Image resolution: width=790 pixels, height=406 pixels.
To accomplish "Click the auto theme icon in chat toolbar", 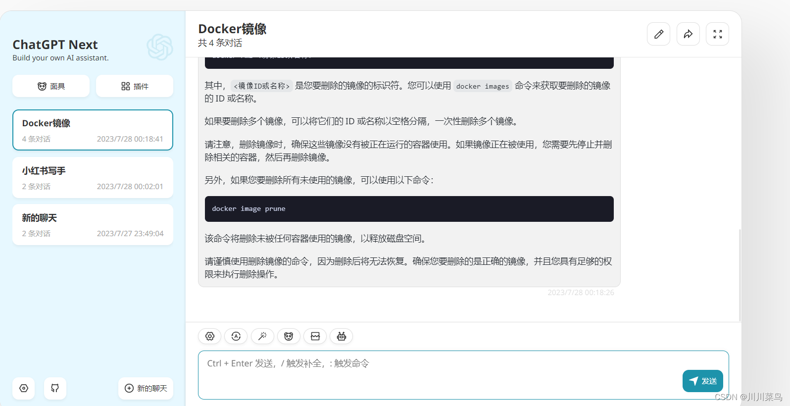I will tap(236, 336).
